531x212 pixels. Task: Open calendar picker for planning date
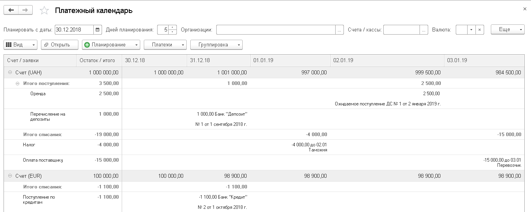click(98, 29)
